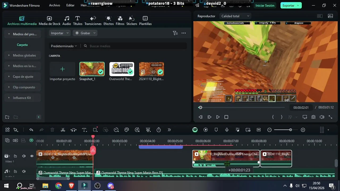
Task: Take a player snapshot with the camera icon
Action: (x=313, y=117)
